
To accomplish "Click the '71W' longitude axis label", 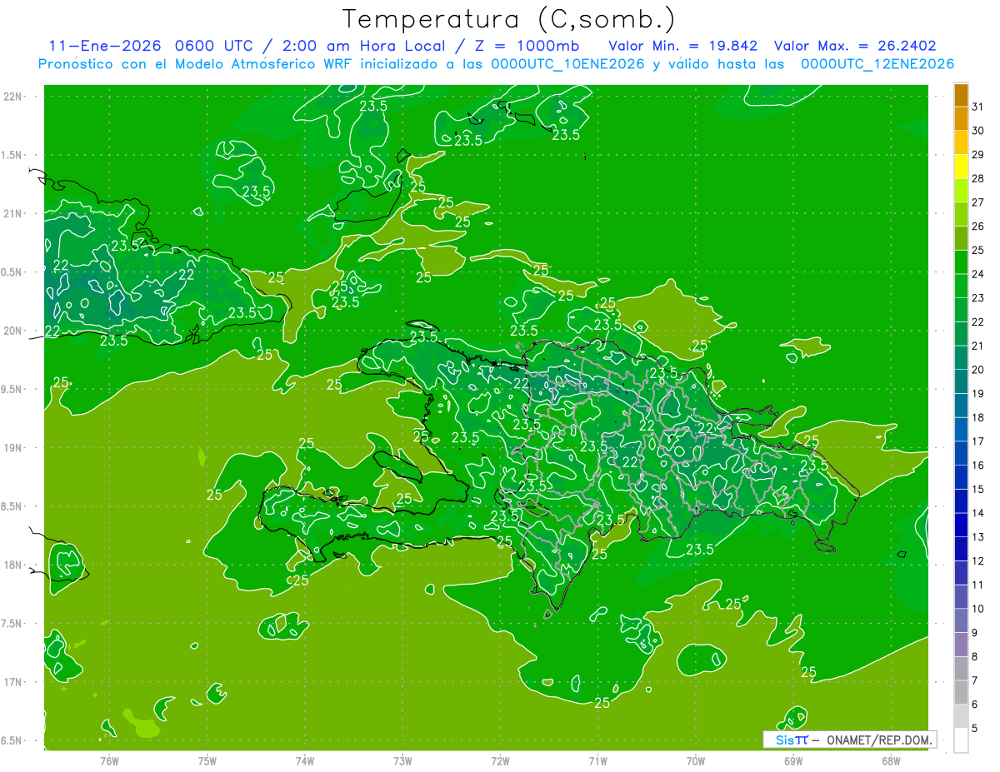I will tap(597, 760).
